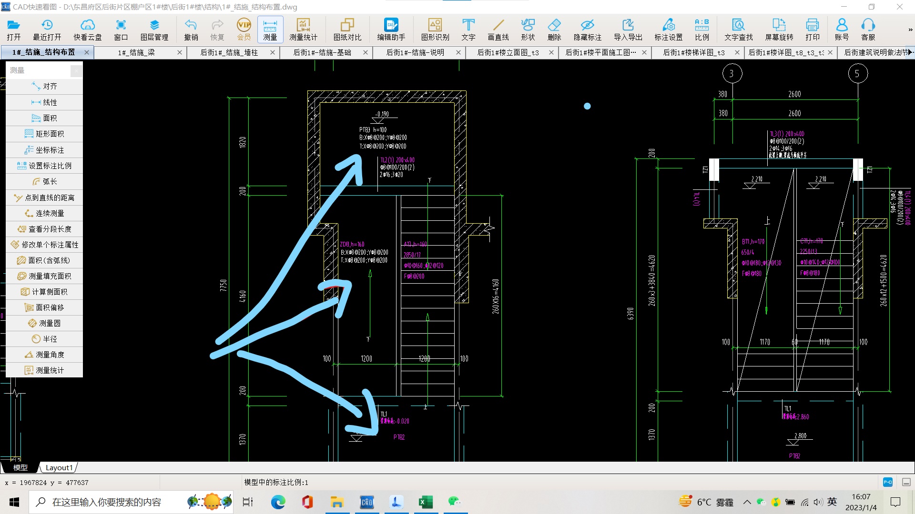This screenshot has width=915, height=514.
Task: Expand the toolbar overflow chevron
Action: (910, 30)
